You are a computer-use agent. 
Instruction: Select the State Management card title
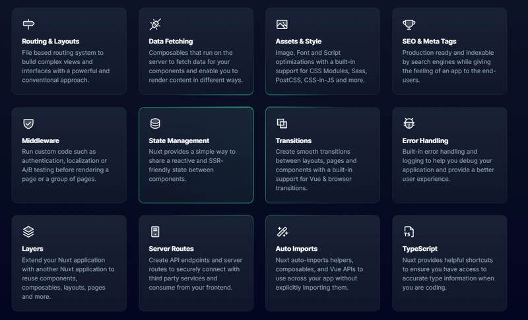(x=179, y=141)
